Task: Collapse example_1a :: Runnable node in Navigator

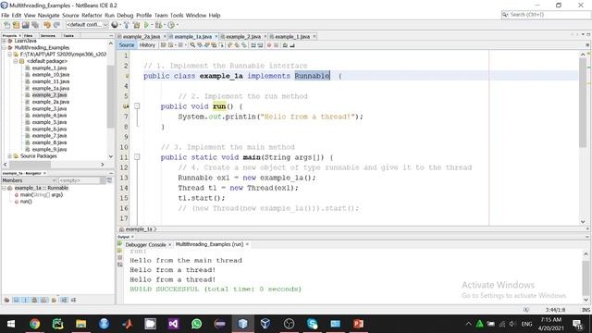Action: coord(4,188)
